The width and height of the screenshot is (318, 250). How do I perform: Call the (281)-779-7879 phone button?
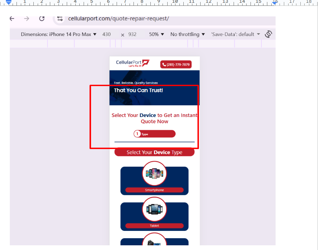[x=176, y=65]
